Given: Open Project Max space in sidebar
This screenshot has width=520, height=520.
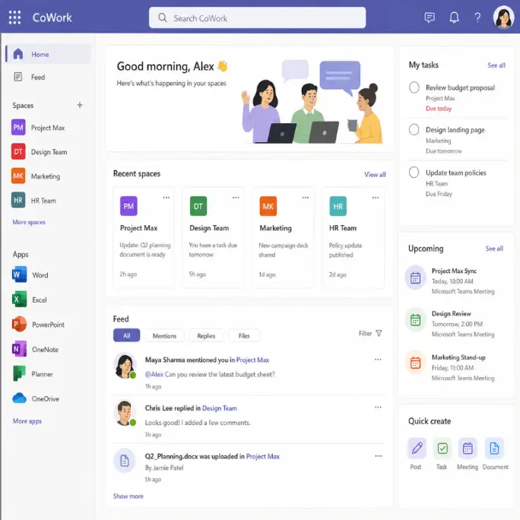Looking at the screenshot, I should tap(39, 128).
